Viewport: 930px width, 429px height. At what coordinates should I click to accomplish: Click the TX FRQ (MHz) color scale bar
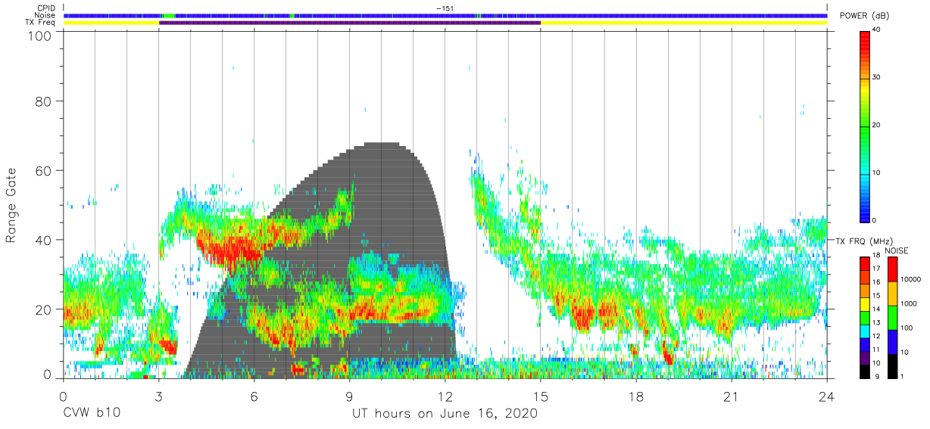point(864,318)
